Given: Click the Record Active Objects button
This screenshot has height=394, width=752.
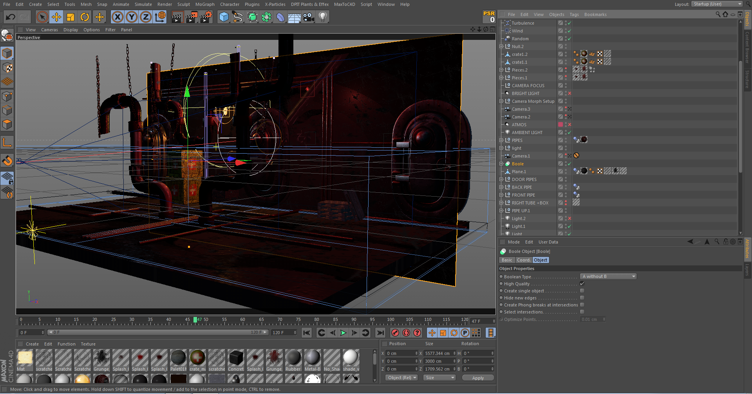Looking at the screenshot, I should click(x=395, y=333).
